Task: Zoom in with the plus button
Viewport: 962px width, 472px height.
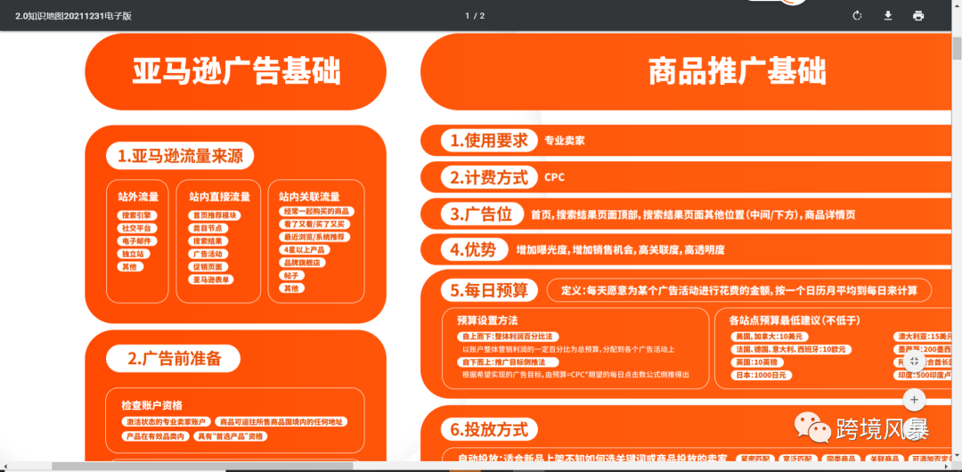Action: pyautogui.click(x=914, y=400)
